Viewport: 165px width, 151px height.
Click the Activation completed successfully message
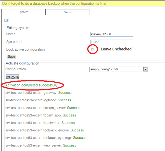pyautogui.click(x=32, y=85)
